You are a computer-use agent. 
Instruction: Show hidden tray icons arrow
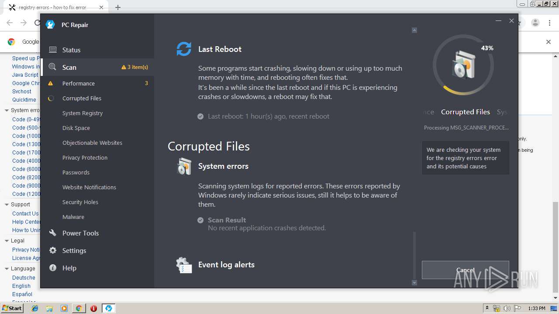(487, 308)
